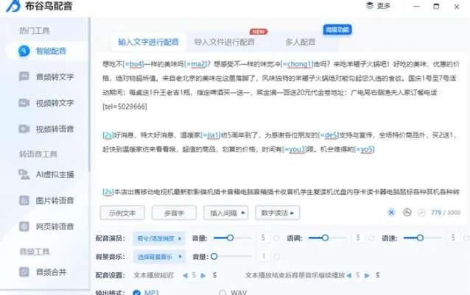Open the 更多 menu in title bar
This screenshot has height=295, width=470.
point(378,6)
